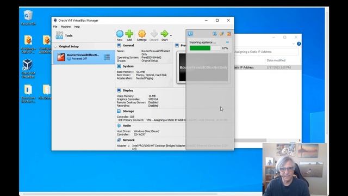
Task: Select the Oracle VM VirtualBox desktop shortcut
Action: click(28, 69)
